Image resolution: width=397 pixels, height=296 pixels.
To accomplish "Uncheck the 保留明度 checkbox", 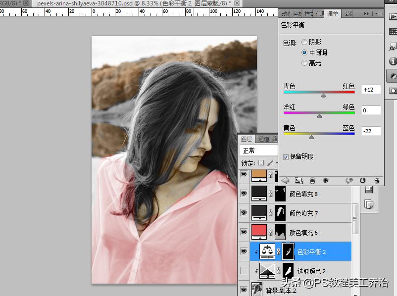I will [287, 156].
